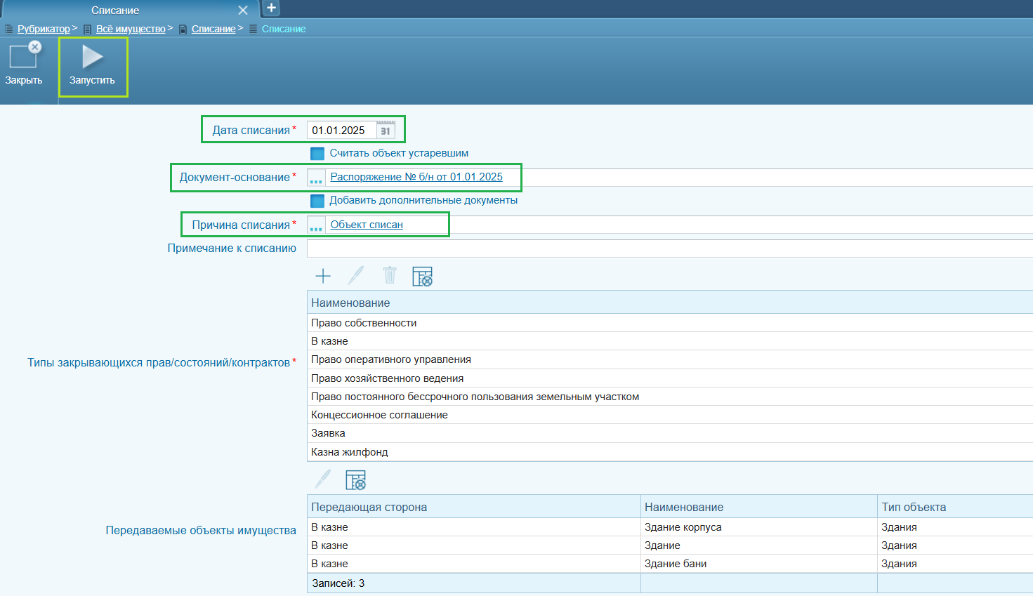This screenshot has height=596, width=1033.
Task: Sort by Передающая сторона column header
Action: coord(474,507)
